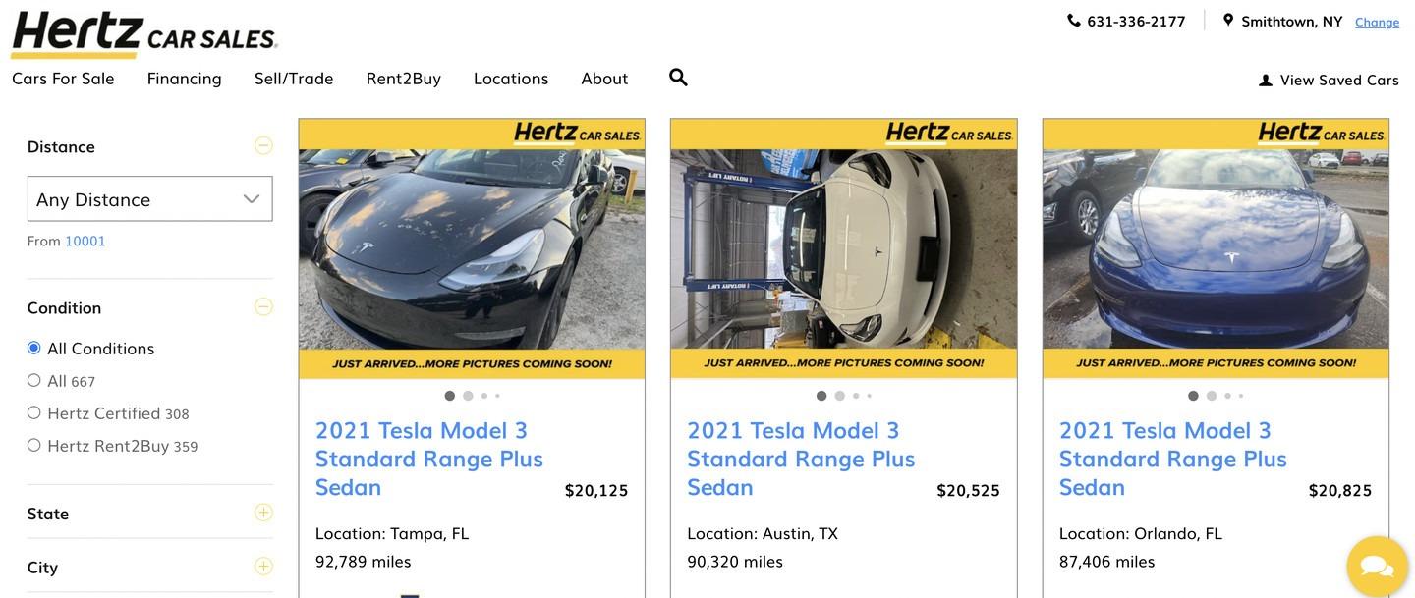The image size is (1415, 598).
Task: Select the All Conditions radio button
Action: click(x=34, y=348)
